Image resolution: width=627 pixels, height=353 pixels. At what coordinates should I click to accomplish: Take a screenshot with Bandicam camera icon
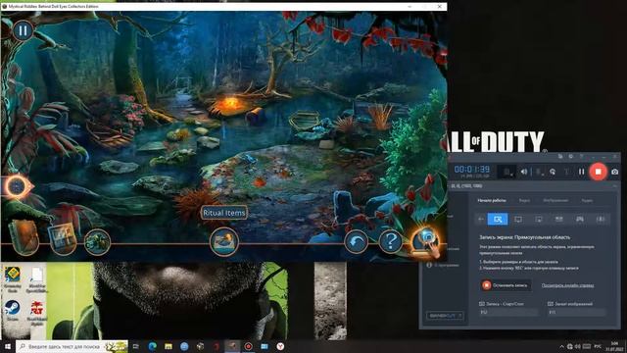614,172
